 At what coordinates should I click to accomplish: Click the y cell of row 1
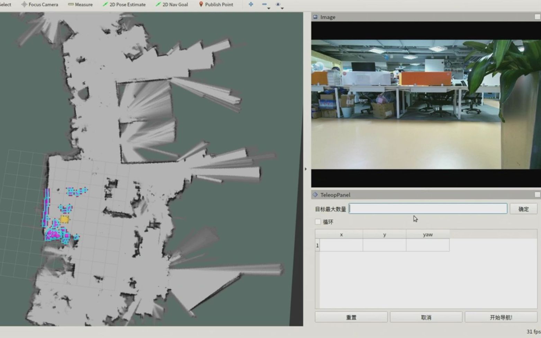[385, 245]
